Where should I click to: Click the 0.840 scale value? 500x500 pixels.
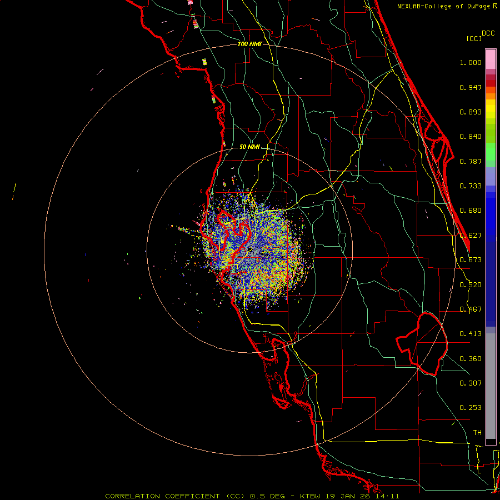(x=471, y=137)
